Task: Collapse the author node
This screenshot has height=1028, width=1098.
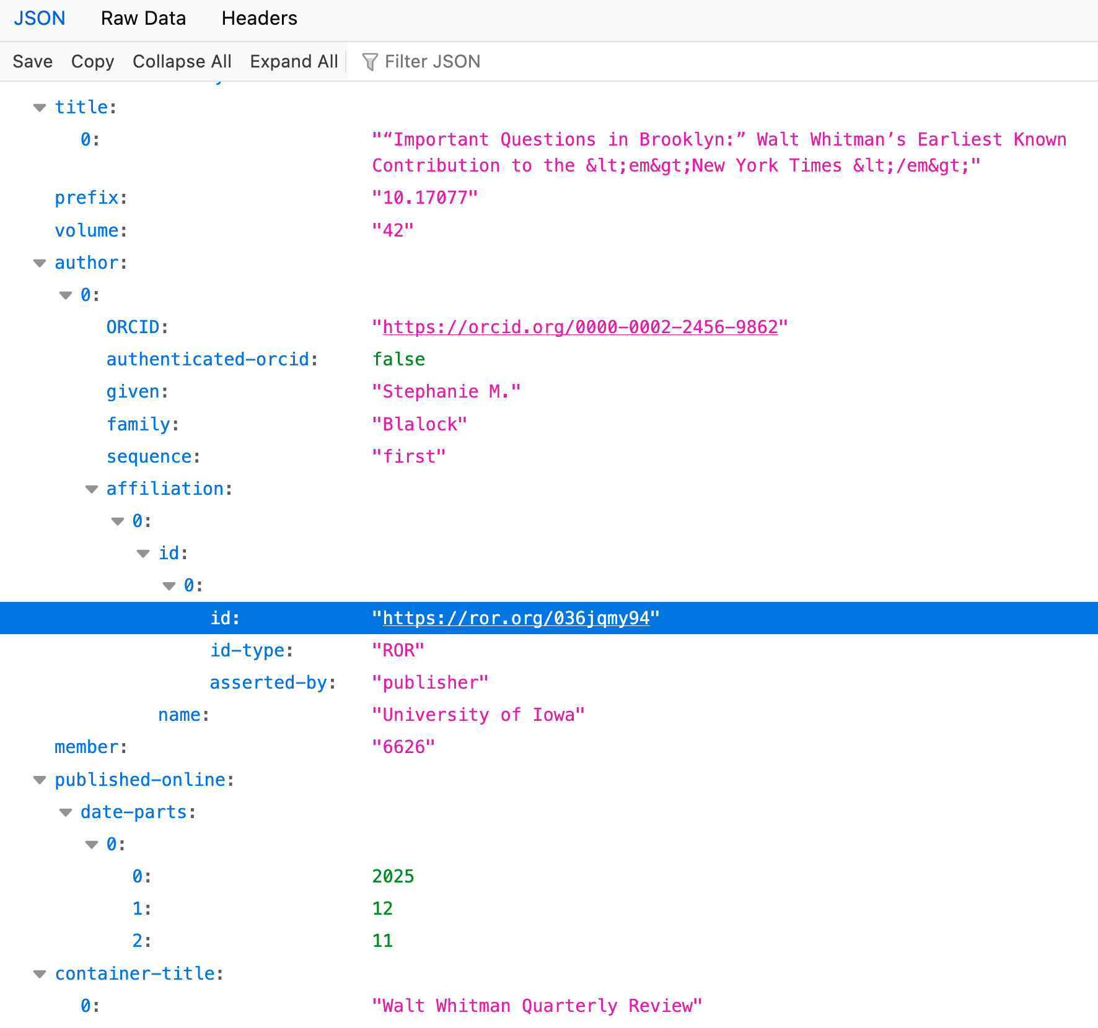Action: [x=40, y=263]
